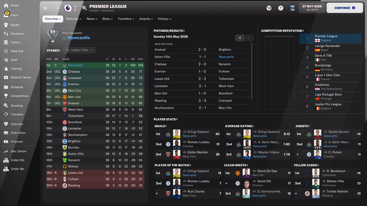Open the Average Rating stats link

coord(239,126)
